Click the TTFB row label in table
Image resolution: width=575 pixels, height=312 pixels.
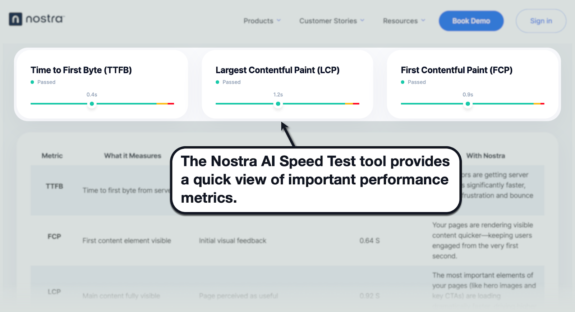tap(54, 186)
